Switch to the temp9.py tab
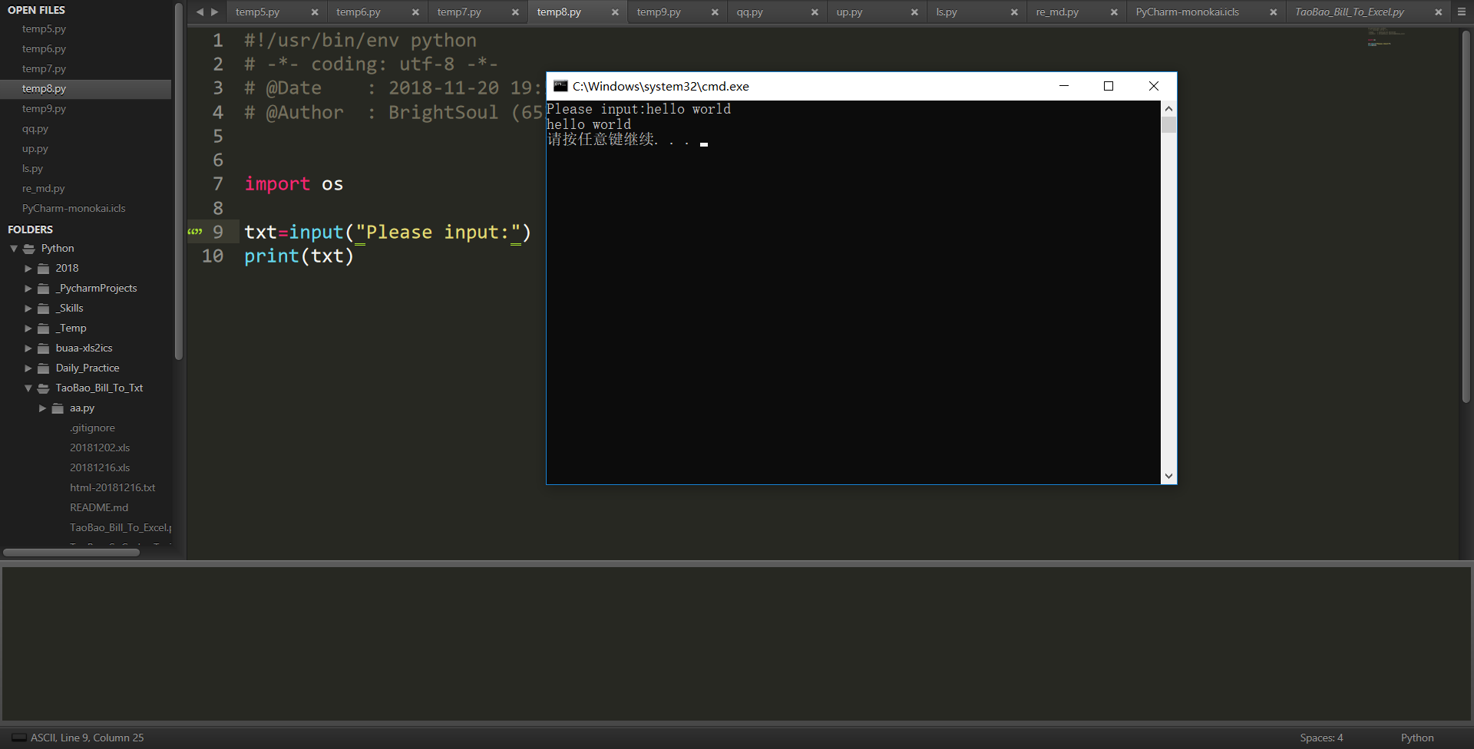Screen dimensions: 1474x749 point(659,12)
